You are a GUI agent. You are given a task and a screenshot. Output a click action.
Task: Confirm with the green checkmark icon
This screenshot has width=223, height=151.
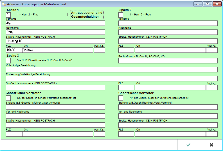pyautogui.click(x=188, y=145)
